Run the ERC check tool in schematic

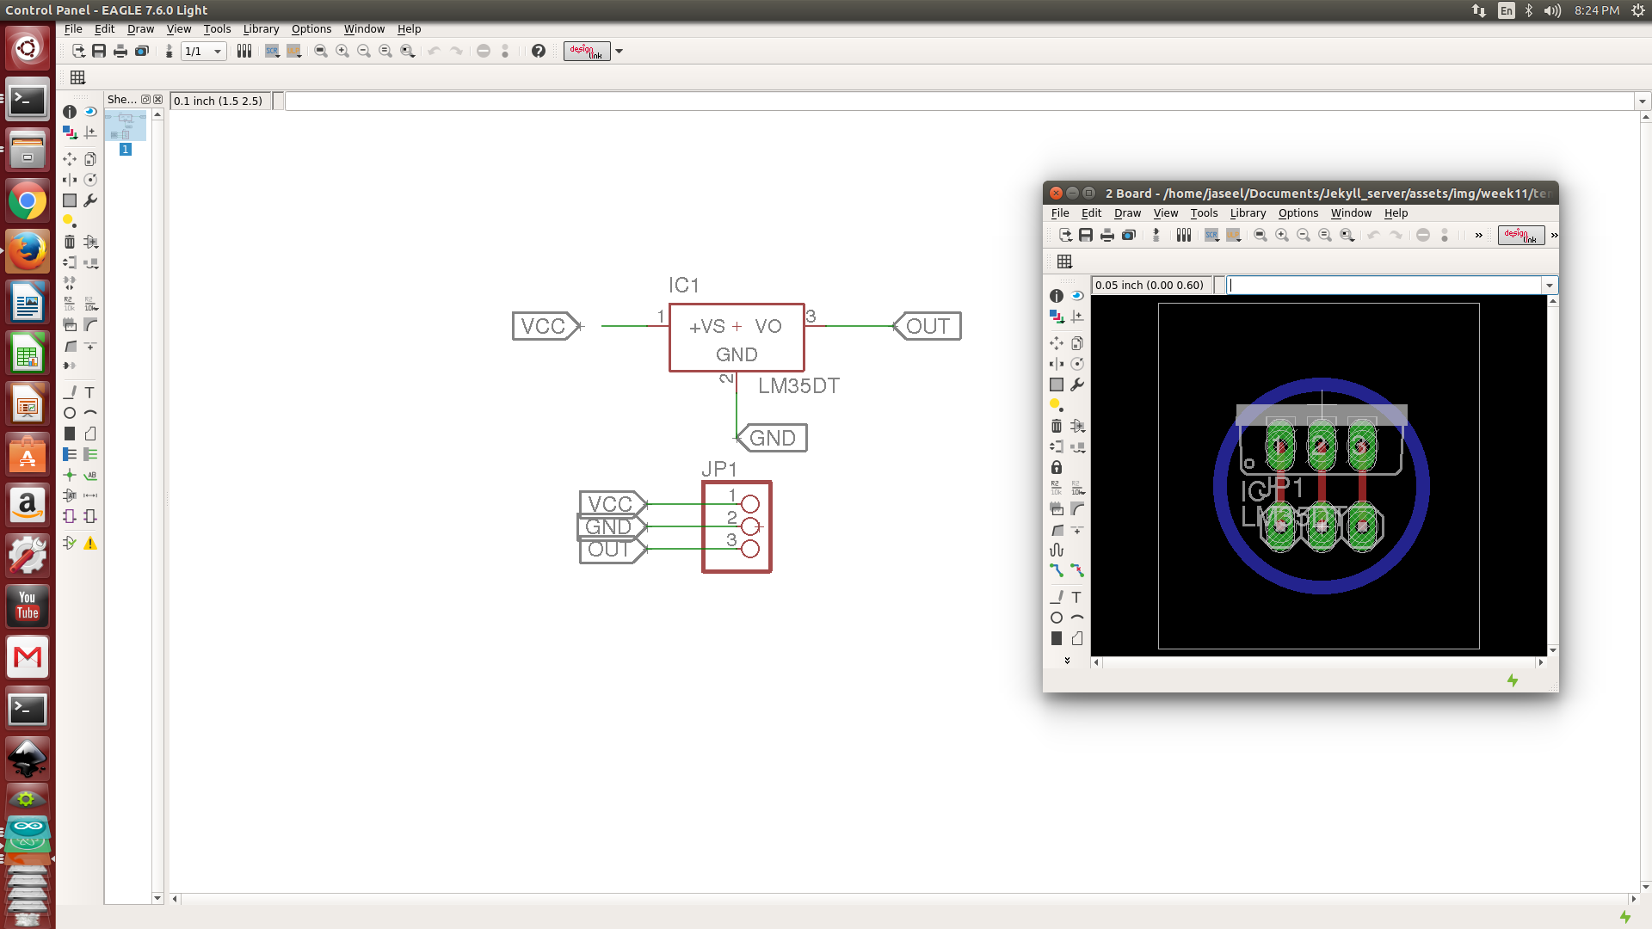coord(70,543)
